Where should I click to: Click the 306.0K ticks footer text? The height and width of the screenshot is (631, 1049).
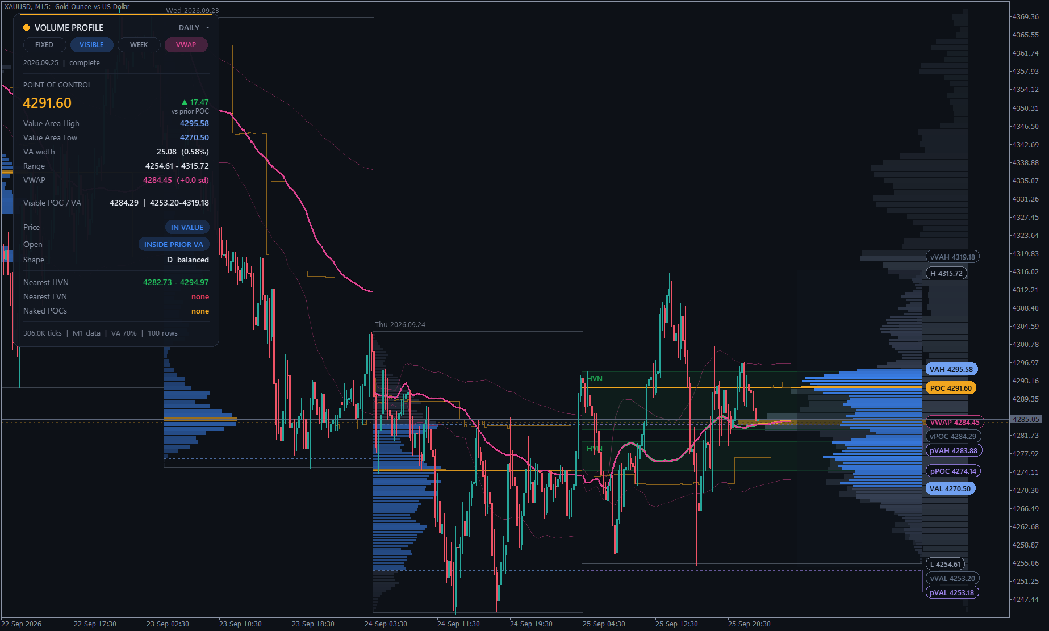[43, 333]
